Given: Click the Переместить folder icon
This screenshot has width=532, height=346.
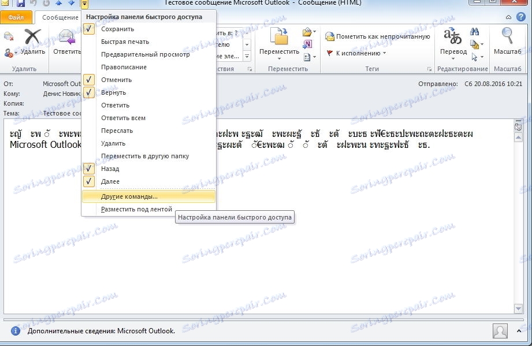Looking at the screenshot, I should (279, 36).
